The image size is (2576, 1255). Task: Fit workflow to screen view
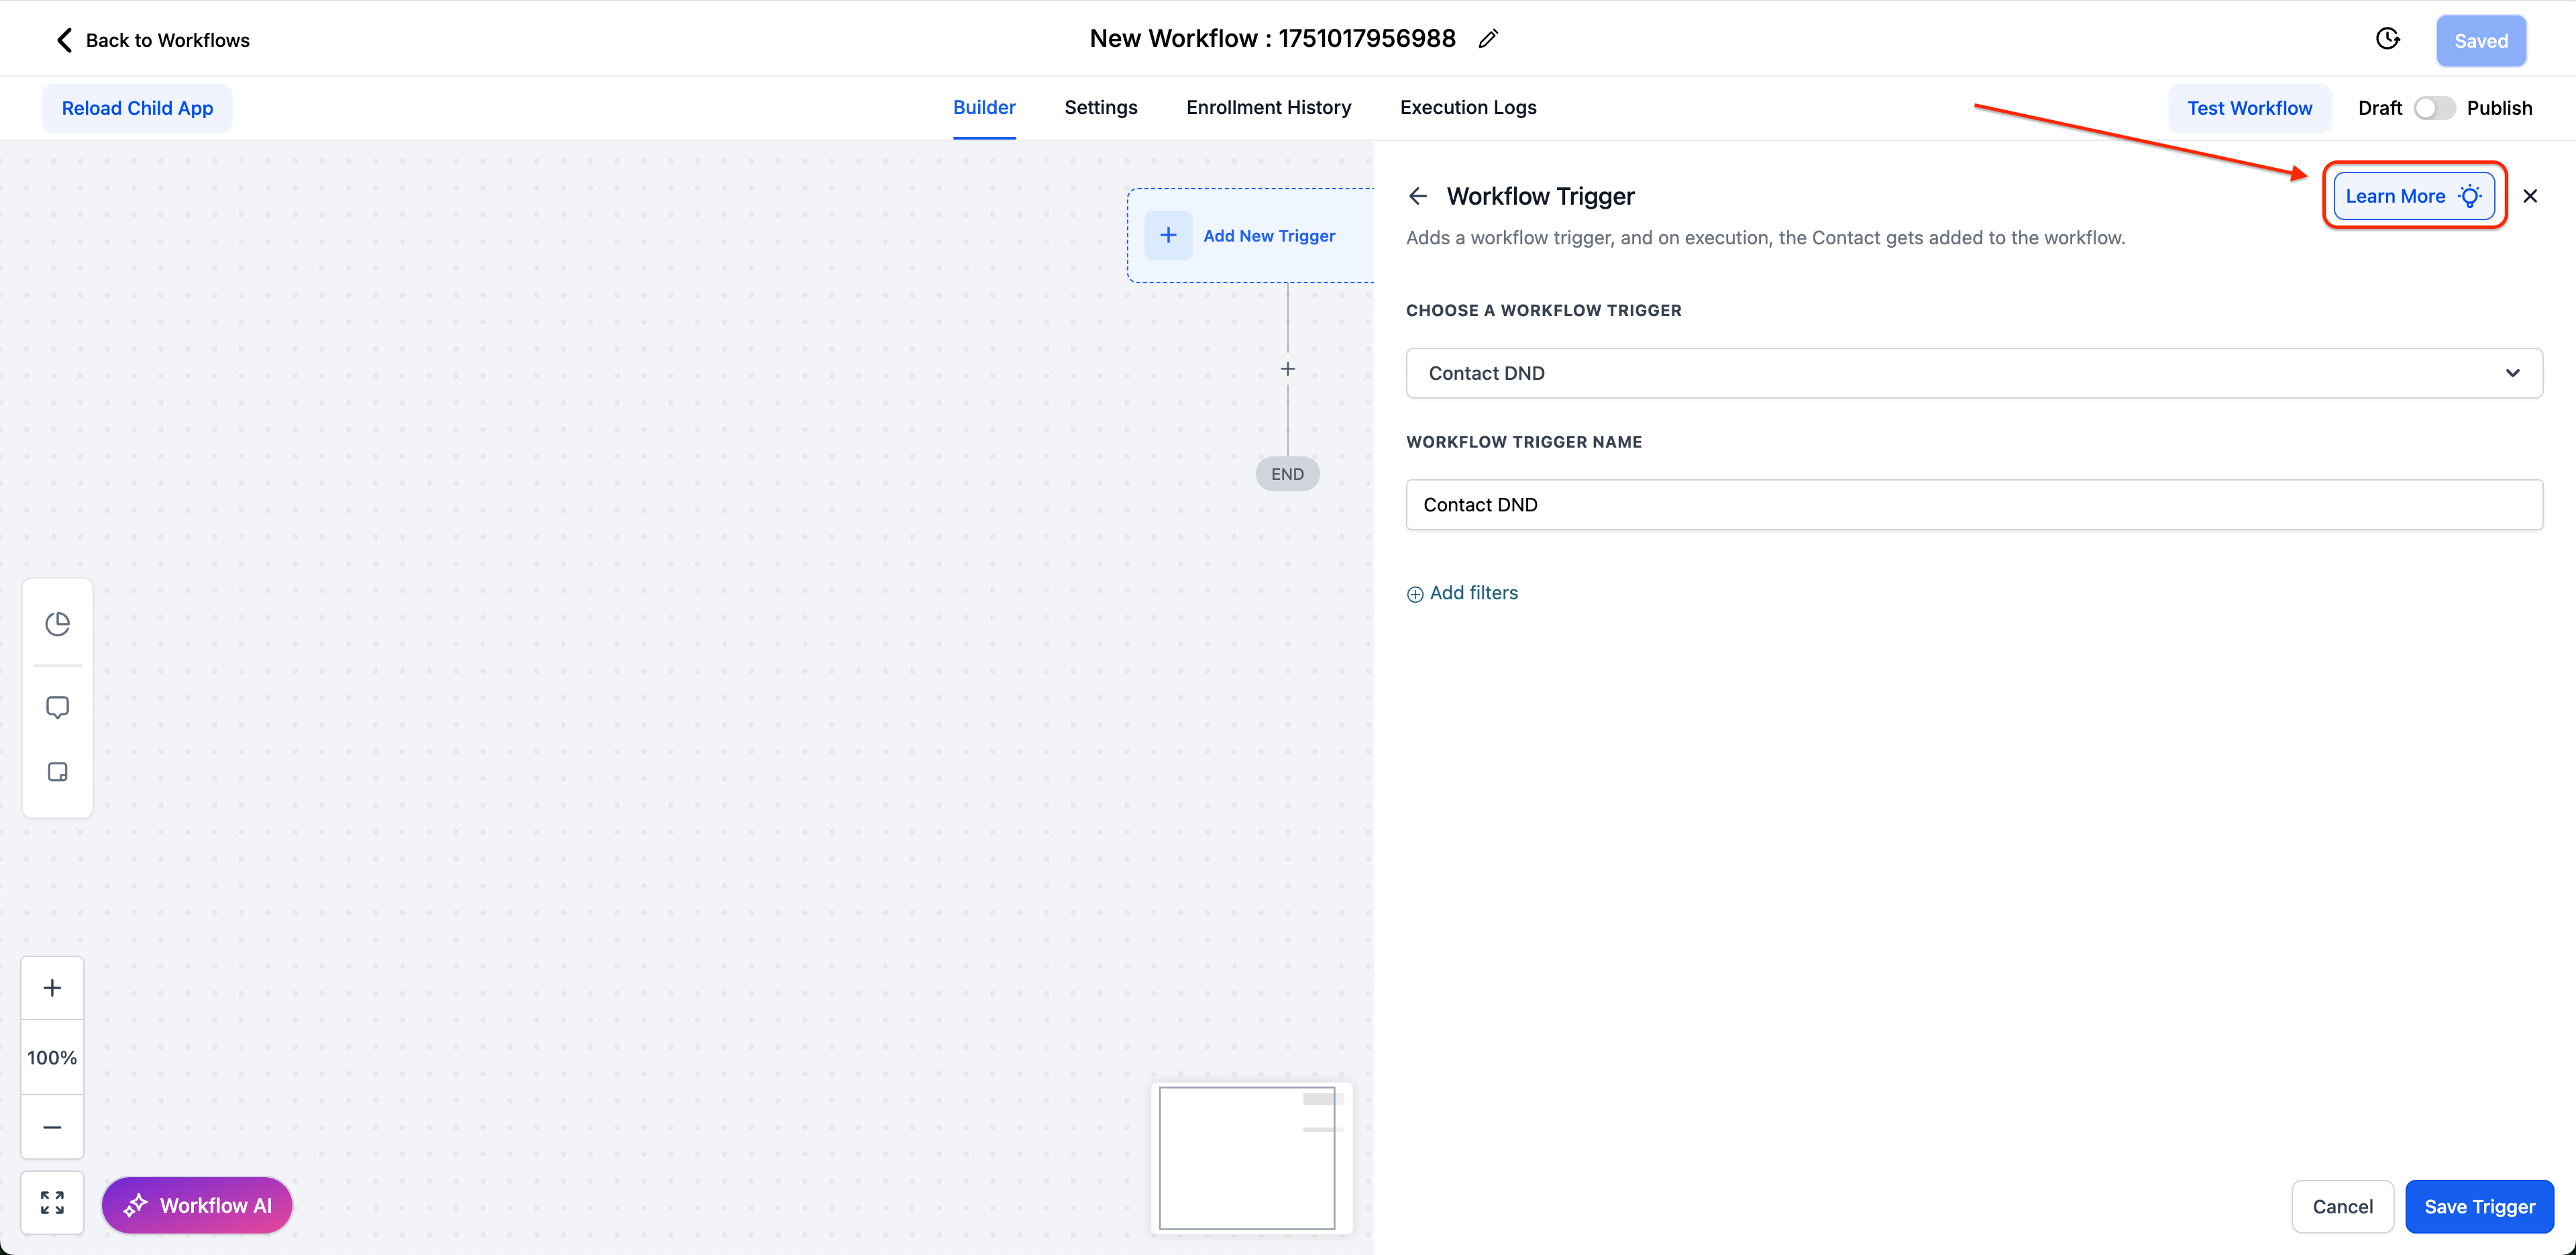coord(52,1202)
